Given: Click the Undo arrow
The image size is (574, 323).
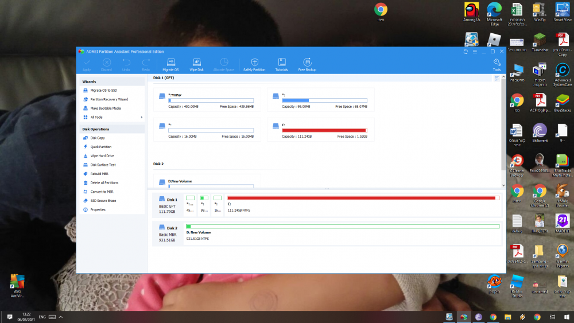Looking at the screenshot, I should tap(126, 64).
